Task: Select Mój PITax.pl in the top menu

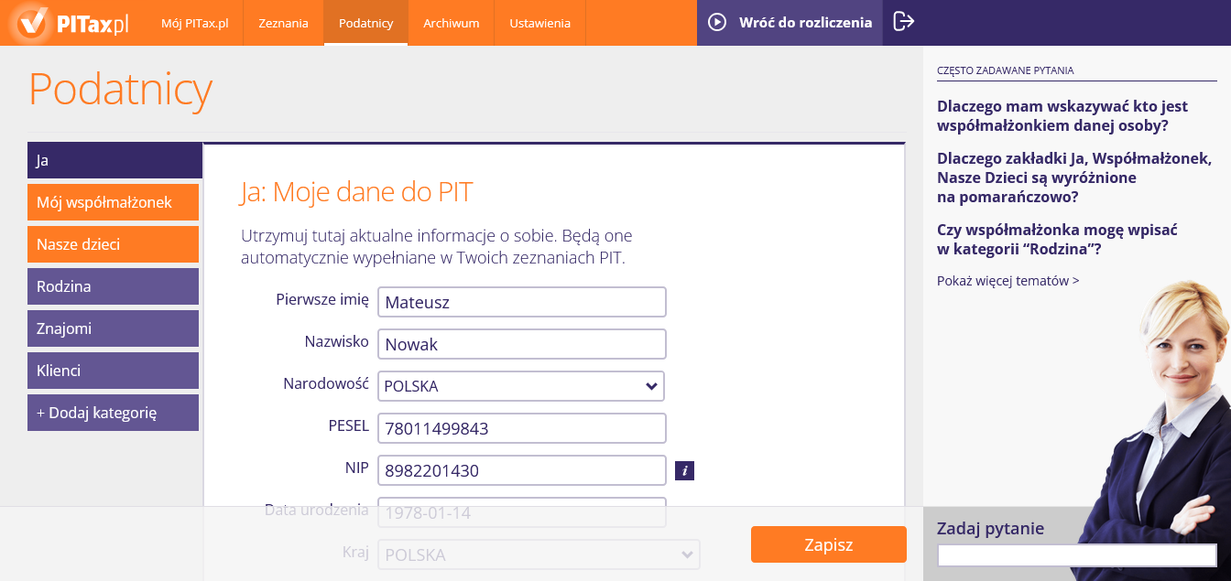Action: tap(192, 22)
